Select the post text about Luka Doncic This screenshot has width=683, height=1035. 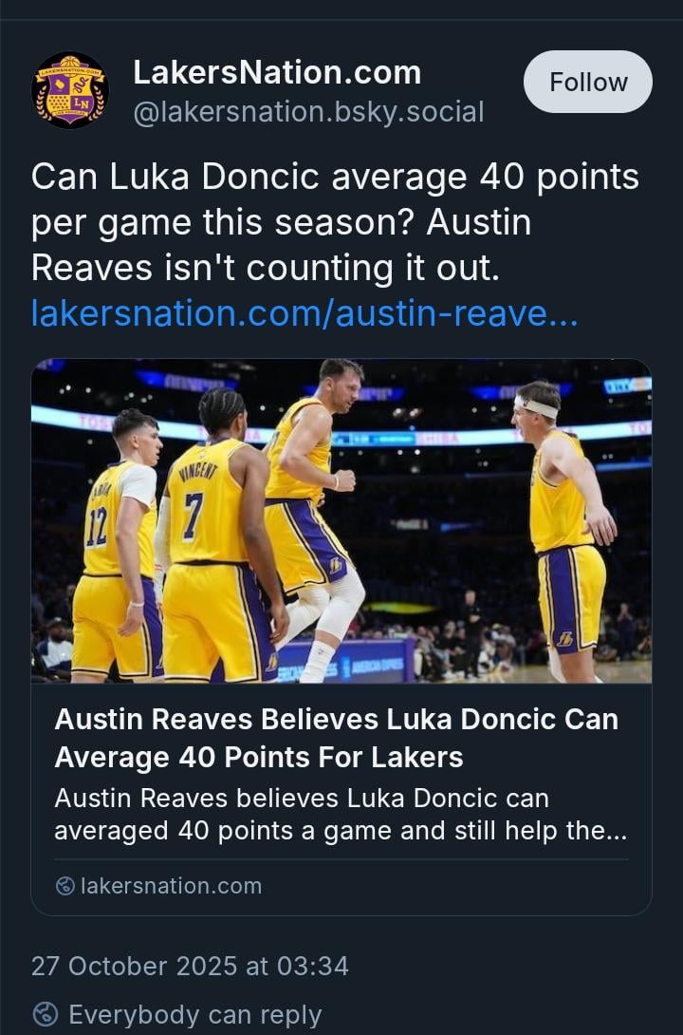click(x=334, y=222)
